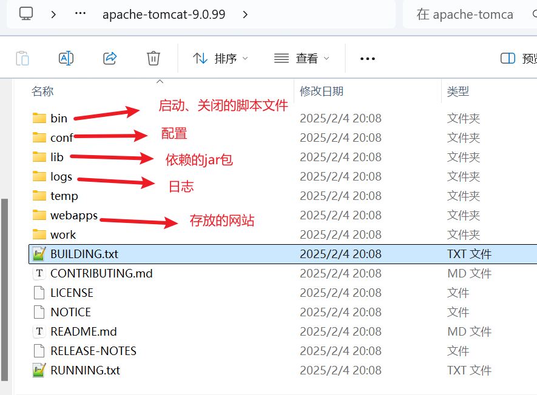Open the toolbar more options ellipsis
537x395 pixels.
coord(368,59)
